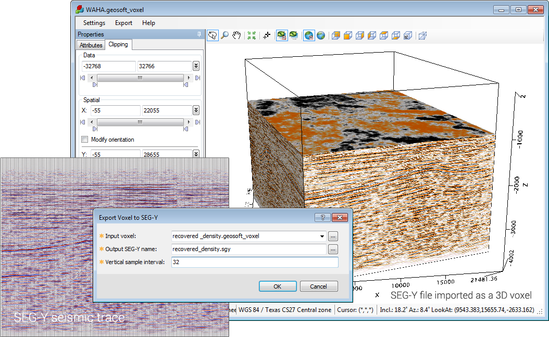Click the Data clipping range slider bar
Viewport: 549px width, 337px height.
pyautogui.click(x=140, y=78)
